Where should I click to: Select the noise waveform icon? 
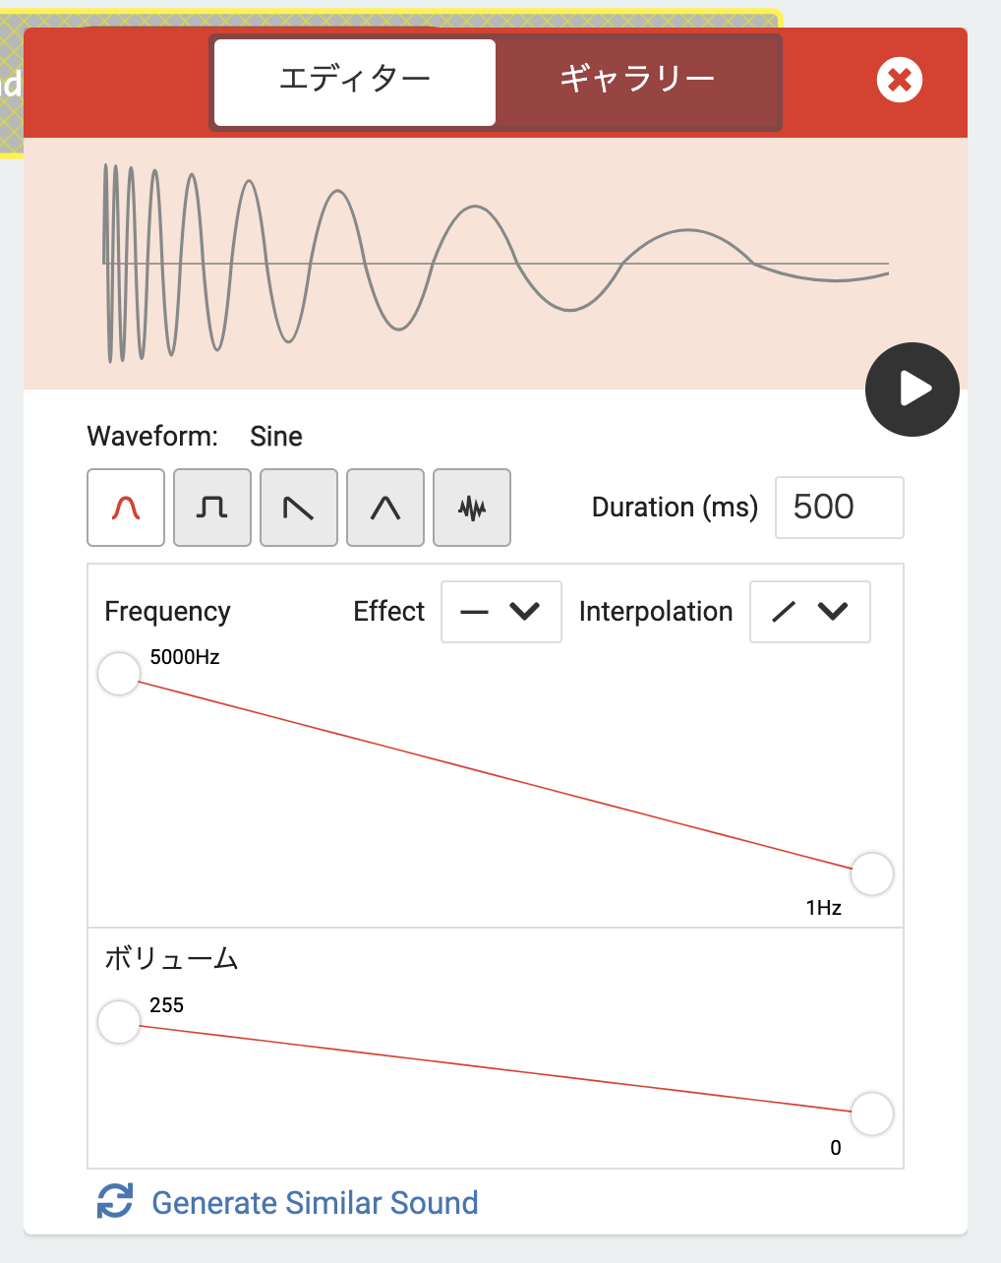(472, 508)
